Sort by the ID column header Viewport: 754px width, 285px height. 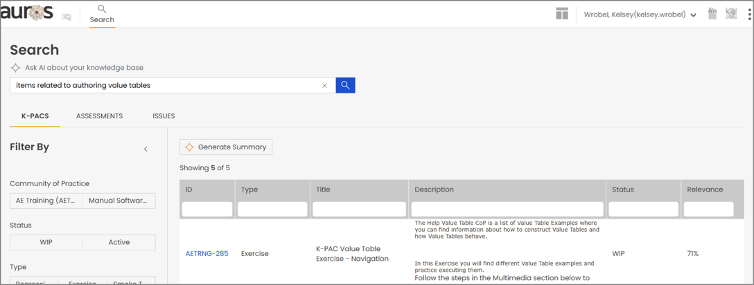click(189, 190)
